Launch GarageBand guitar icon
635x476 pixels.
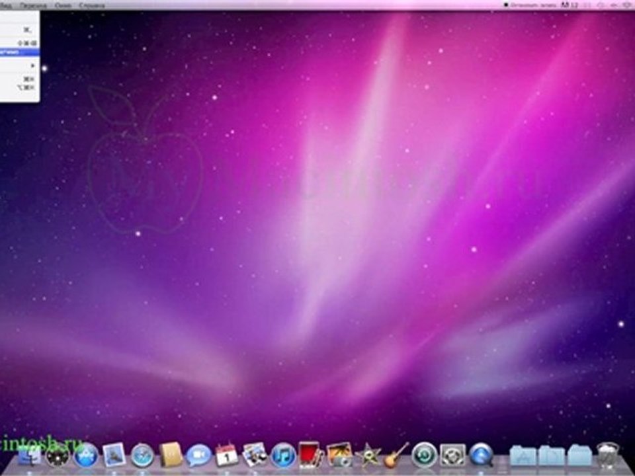pyautogui.click(x=396, y=455)
